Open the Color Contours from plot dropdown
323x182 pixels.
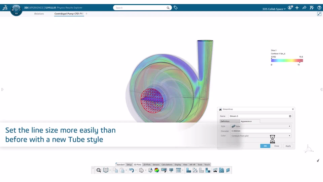click(x=261, y=136)
